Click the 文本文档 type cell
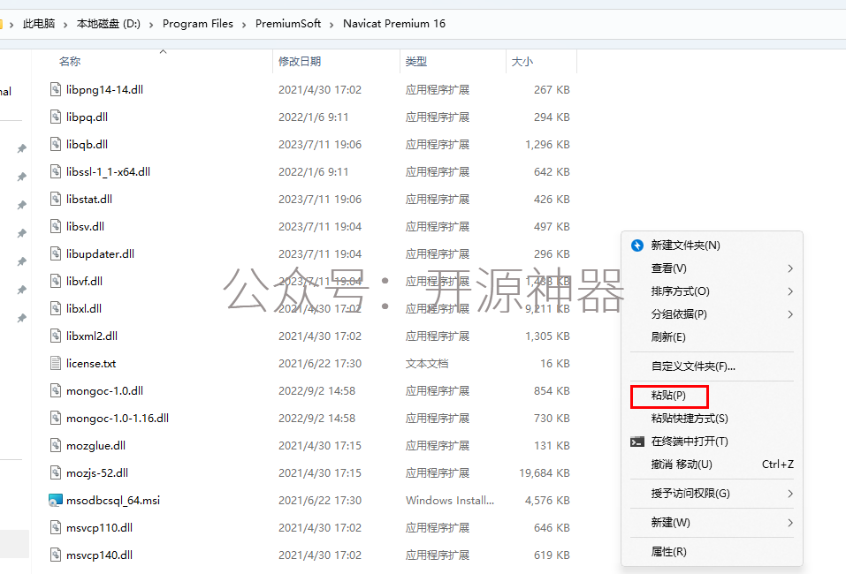The width and height of the screenshot is (846, 574). click(427, 364)
